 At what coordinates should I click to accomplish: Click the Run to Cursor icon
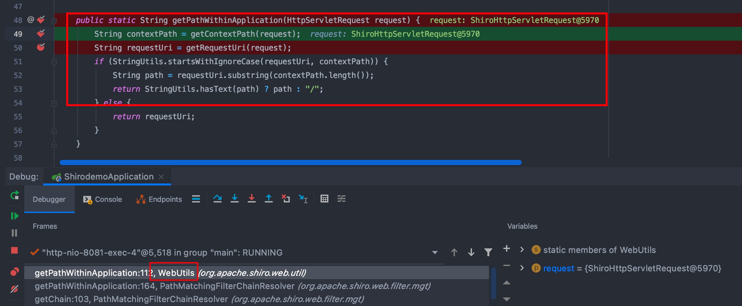(x=303, y=199)
